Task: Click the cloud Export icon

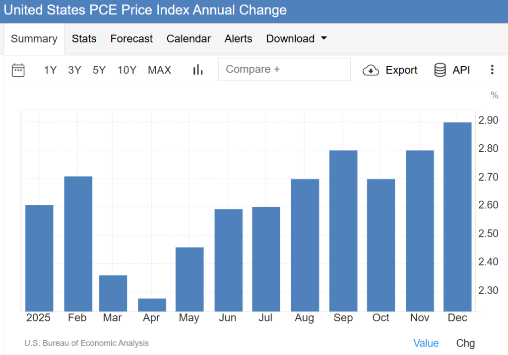Action: pyautogui.click(x=371, y=70)
